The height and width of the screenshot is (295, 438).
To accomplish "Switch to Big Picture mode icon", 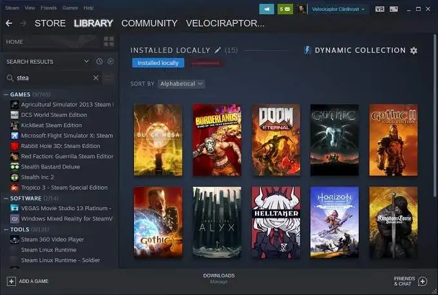I will point(394,9).
